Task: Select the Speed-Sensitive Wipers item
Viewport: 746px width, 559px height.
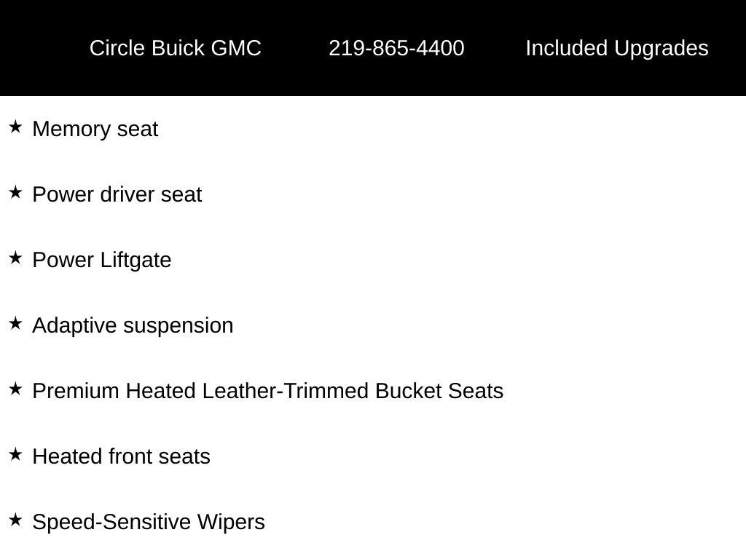Action: click(x=149, y=522)
